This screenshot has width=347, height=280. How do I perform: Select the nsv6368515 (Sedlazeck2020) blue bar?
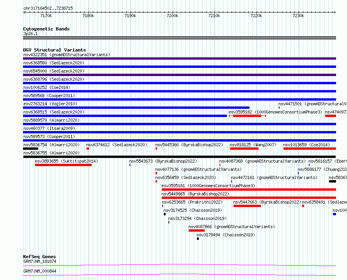pos(125,116)
